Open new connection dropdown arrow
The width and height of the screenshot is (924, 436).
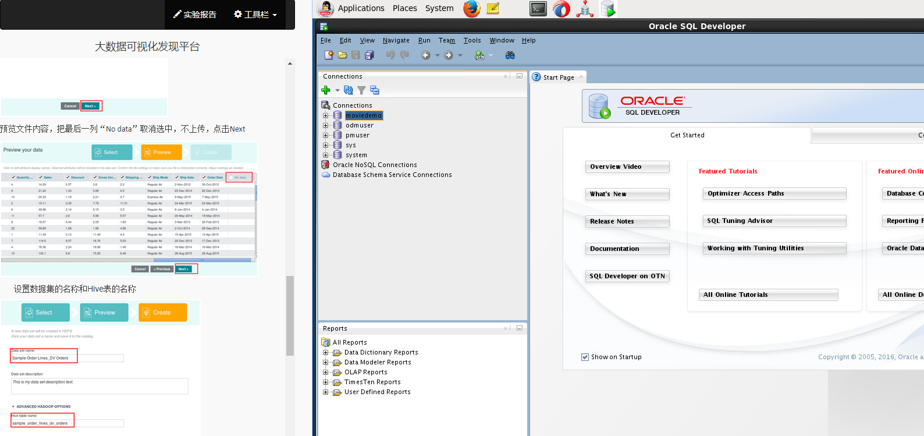[337, 90]
